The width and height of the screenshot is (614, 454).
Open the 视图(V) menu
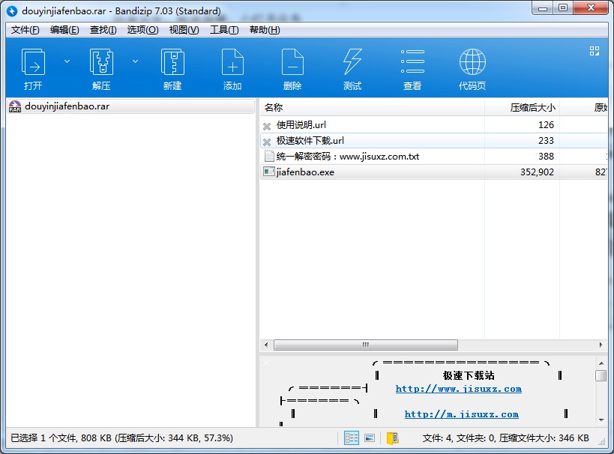tap(184, 30)
